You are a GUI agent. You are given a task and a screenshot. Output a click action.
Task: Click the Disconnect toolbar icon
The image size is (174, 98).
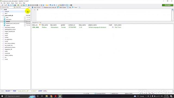click(x=6, y=5)
